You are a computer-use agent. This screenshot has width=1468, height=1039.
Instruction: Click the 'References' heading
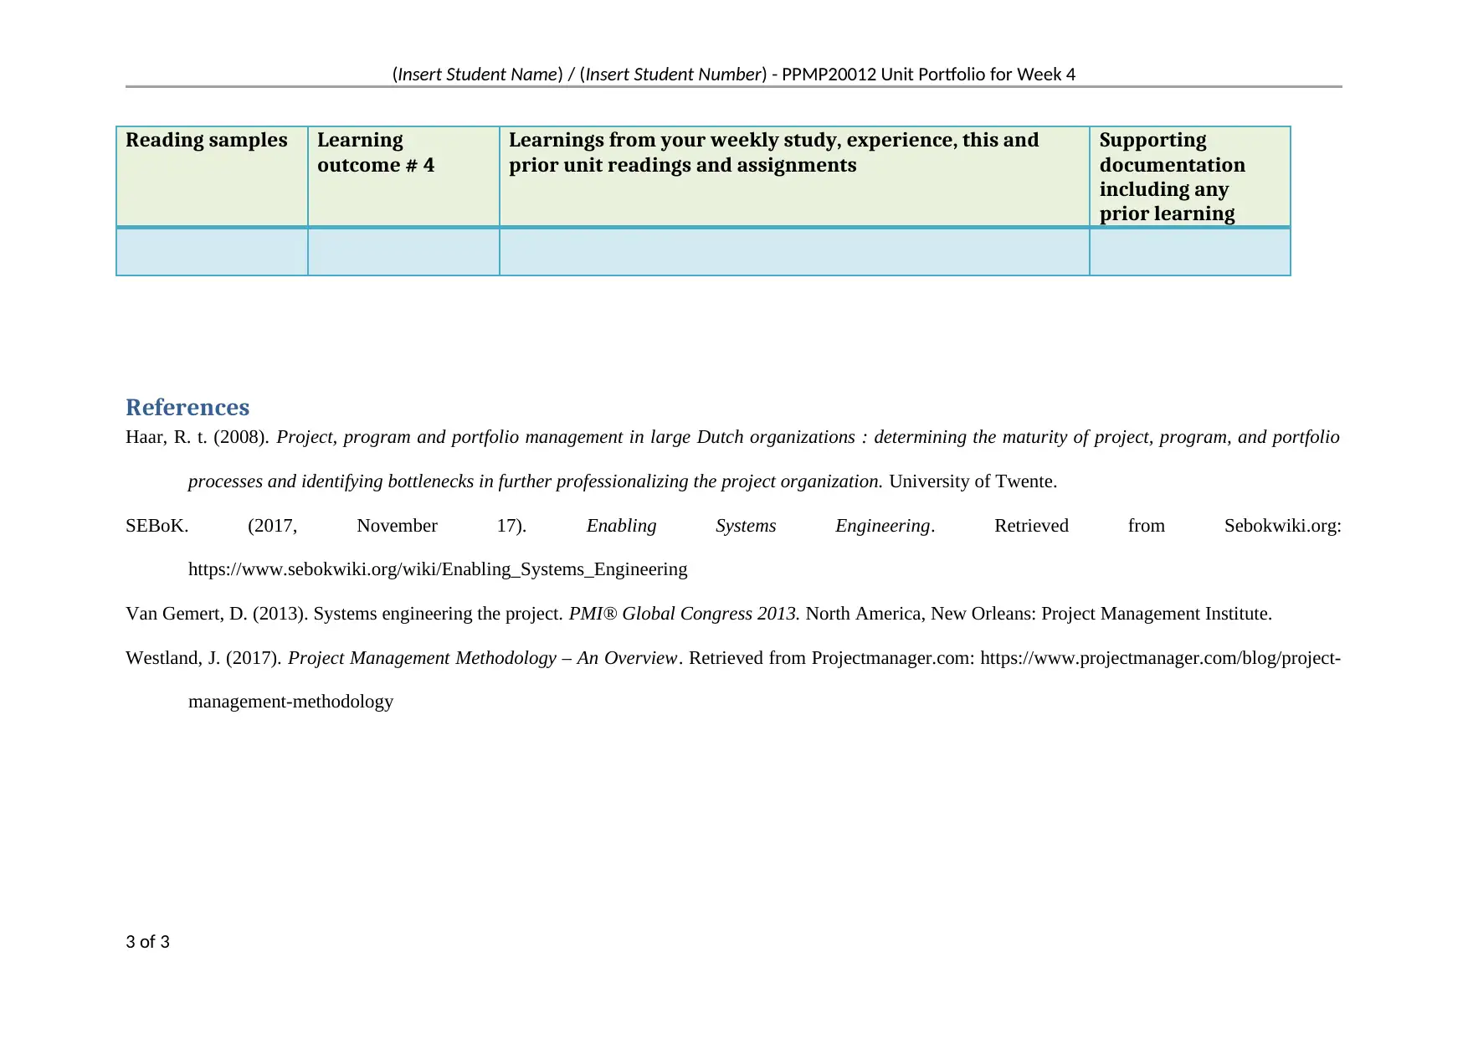coord(187,408)
